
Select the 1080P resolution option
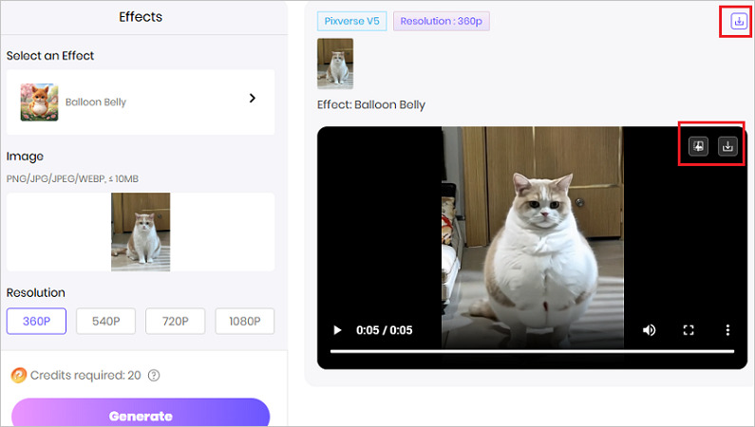click(x=245, y=322)
